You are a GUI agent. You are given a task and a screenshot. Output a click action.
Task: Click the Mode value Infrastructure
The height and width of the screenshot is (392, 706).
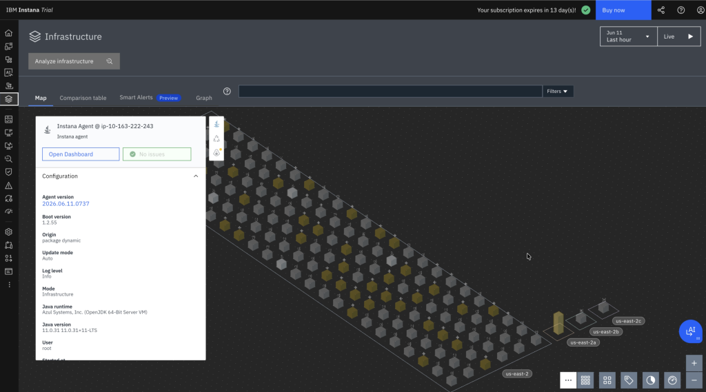(58, 294)
